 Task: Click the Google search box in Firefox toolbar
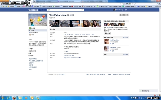click(x=144, y=4)
